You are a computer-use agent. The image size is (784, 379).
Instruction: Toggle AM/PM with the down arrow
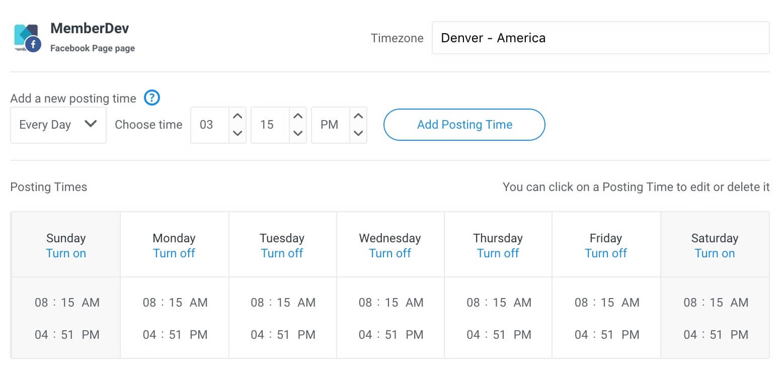358,133
